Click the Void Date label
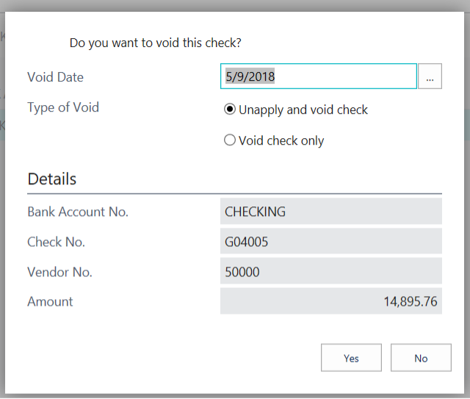The width and height of the screenshot is (470, 399). (56, 77)
